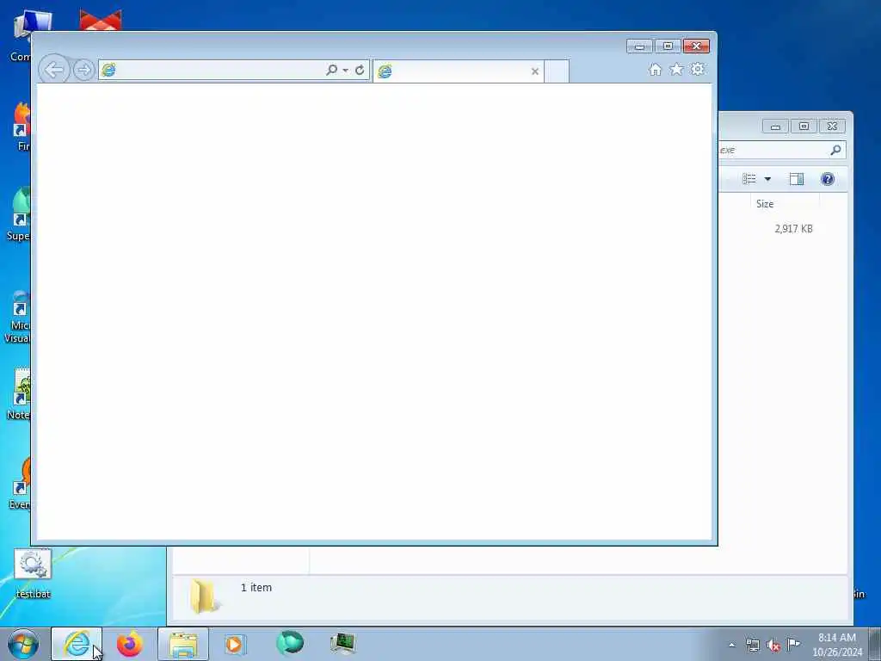Viewport: 881px width, 661px height.
Task: Show hidden system tray icons
Action: coord(731,645)
